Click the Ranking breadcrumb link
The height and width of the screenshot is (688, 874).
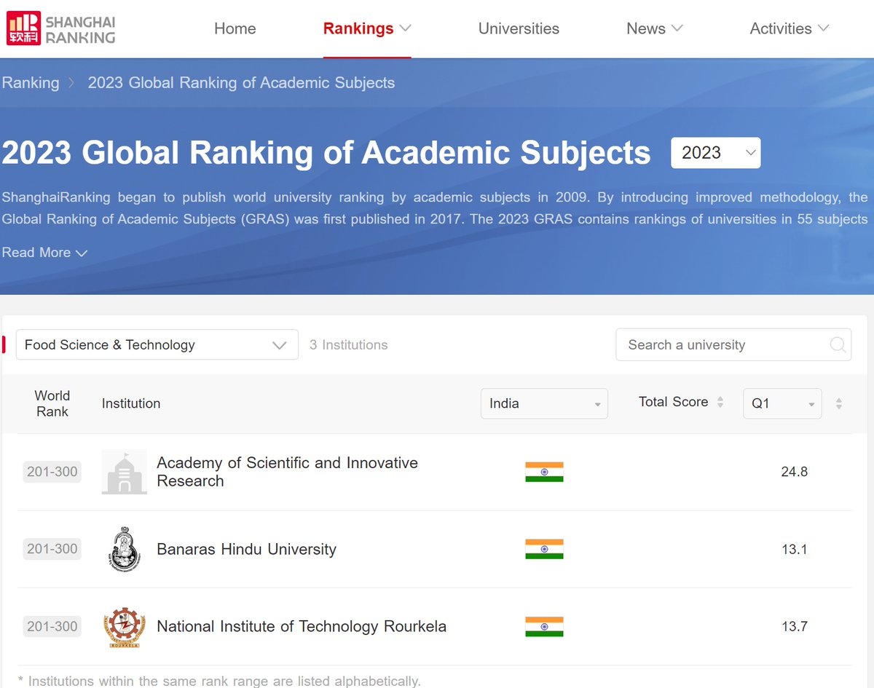(31, 83)
